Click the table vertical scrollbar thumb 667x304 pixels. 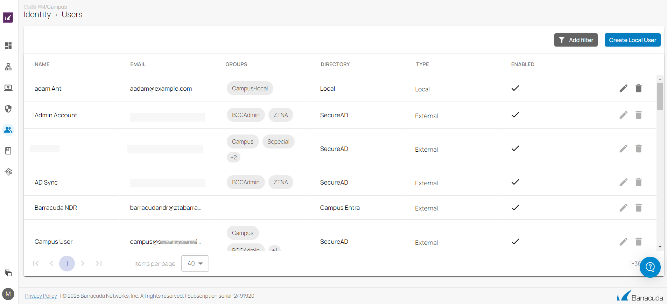(660, 96)
